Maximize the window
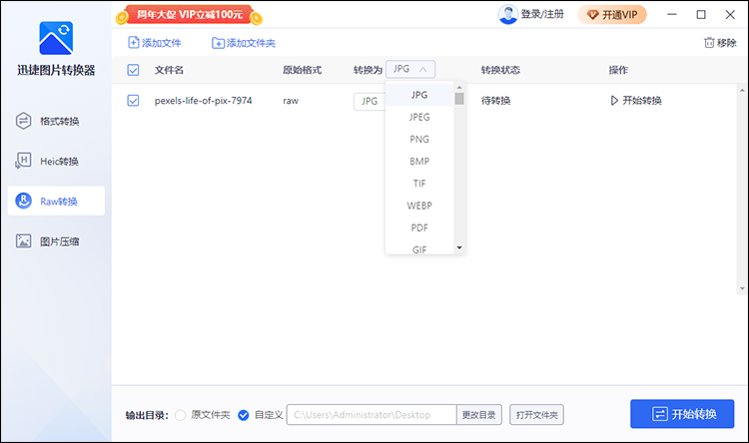 point(701,15)
